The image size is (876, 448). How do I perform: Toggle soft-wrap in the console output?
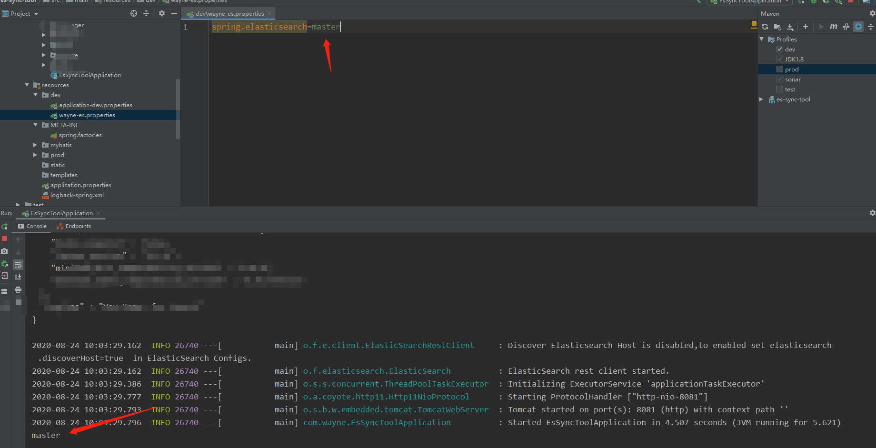[18, 264]
